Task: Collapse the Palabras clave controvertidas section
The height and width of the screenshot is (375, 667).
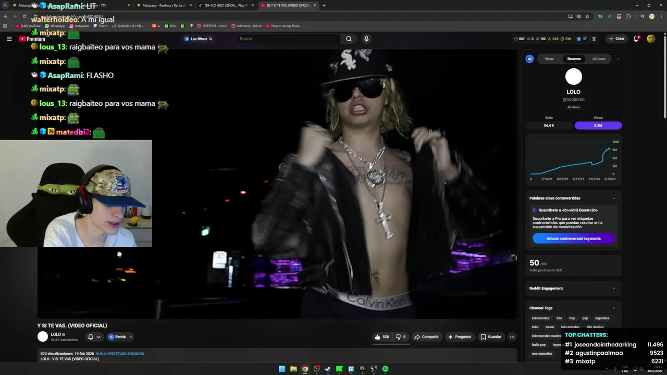Action: 614,198
